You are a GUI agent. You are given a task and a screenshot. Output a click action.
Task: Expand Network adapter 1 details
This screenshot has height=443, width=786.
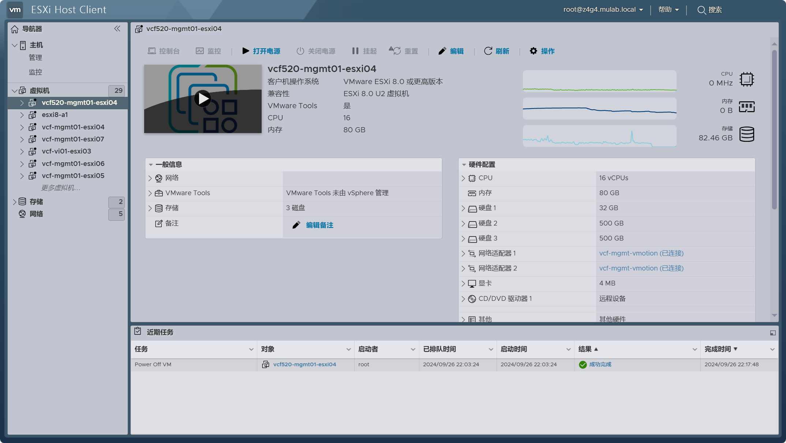463,253
